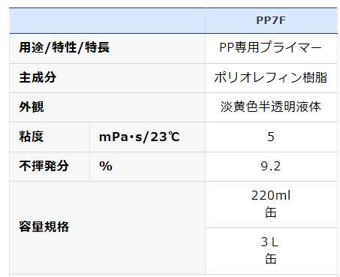Click the ポリオレフィン樹脂 value
The width and height of the screenshot is (340, 277).
tap(271, 78)
